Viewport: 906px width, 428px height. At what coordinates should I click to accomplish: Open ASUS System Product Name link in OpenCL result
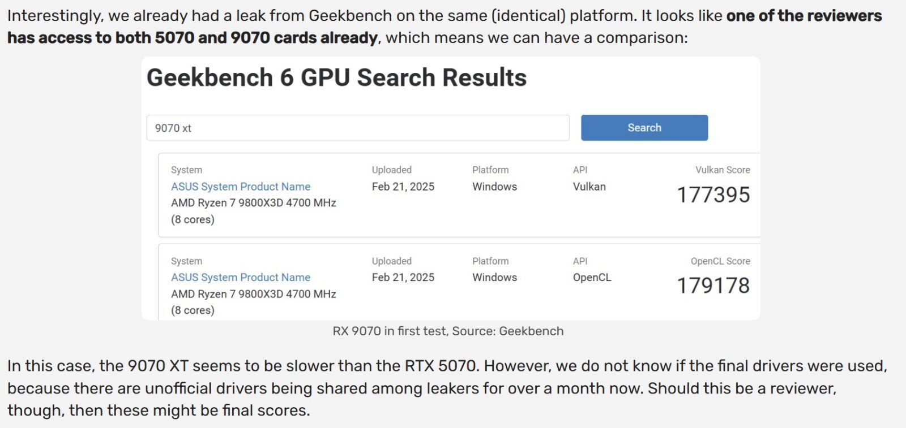(241, 278)
